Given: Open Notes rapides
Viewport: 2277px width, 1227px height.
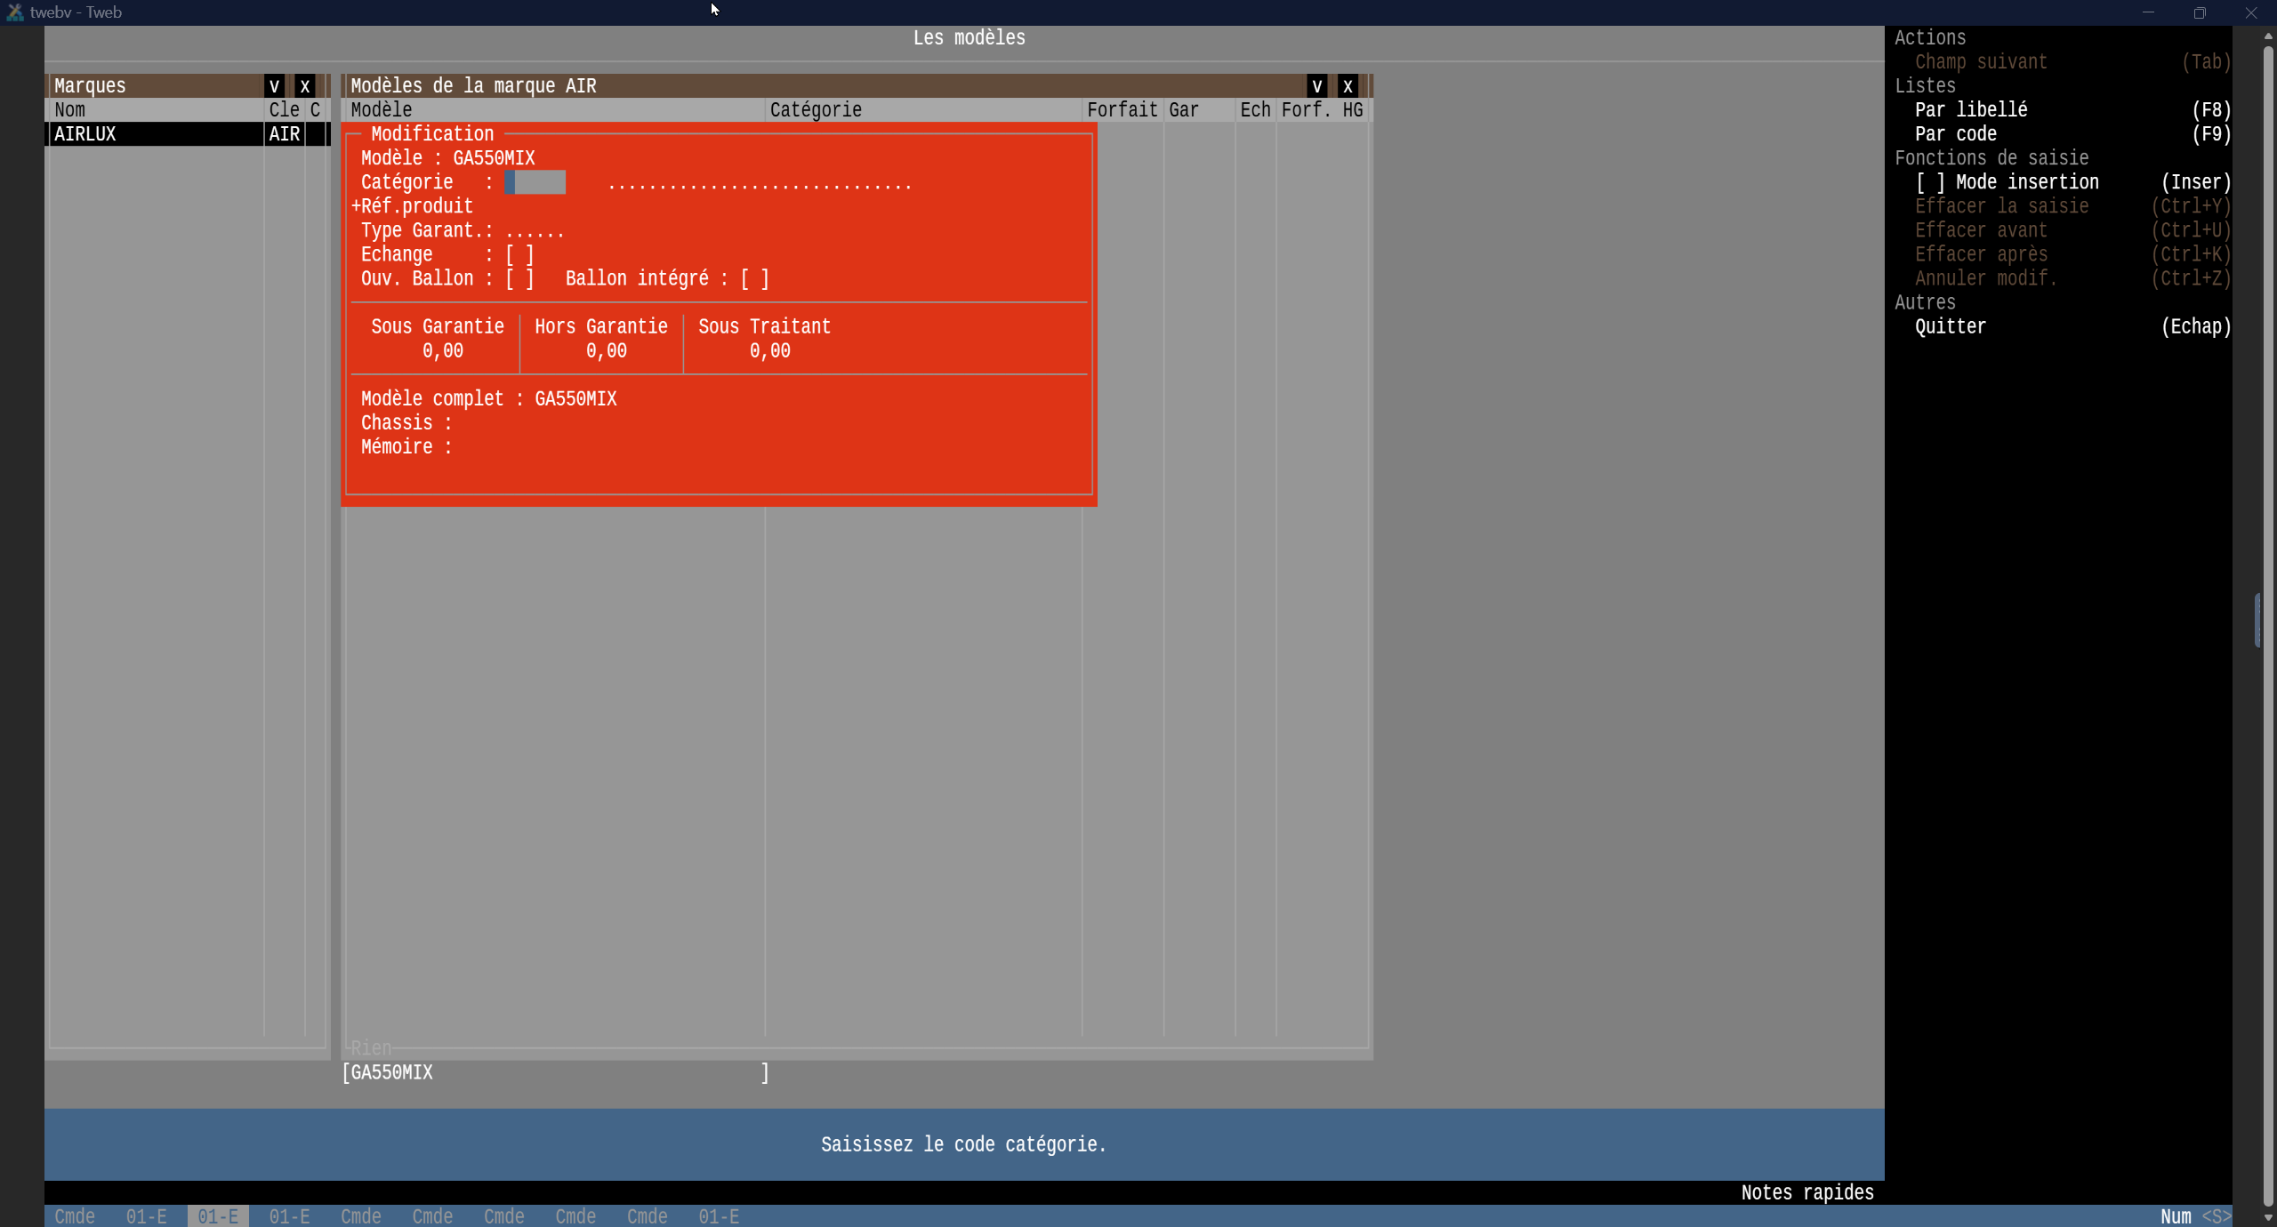Looking at the screenshot, I should pos(1806,1192).
